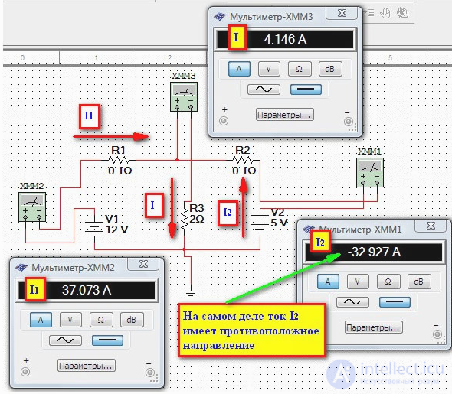Screen dimensions: 452x394
Task: Set Multimeter-XMM3 to DC straight line
Action: (x=305, y=90)
